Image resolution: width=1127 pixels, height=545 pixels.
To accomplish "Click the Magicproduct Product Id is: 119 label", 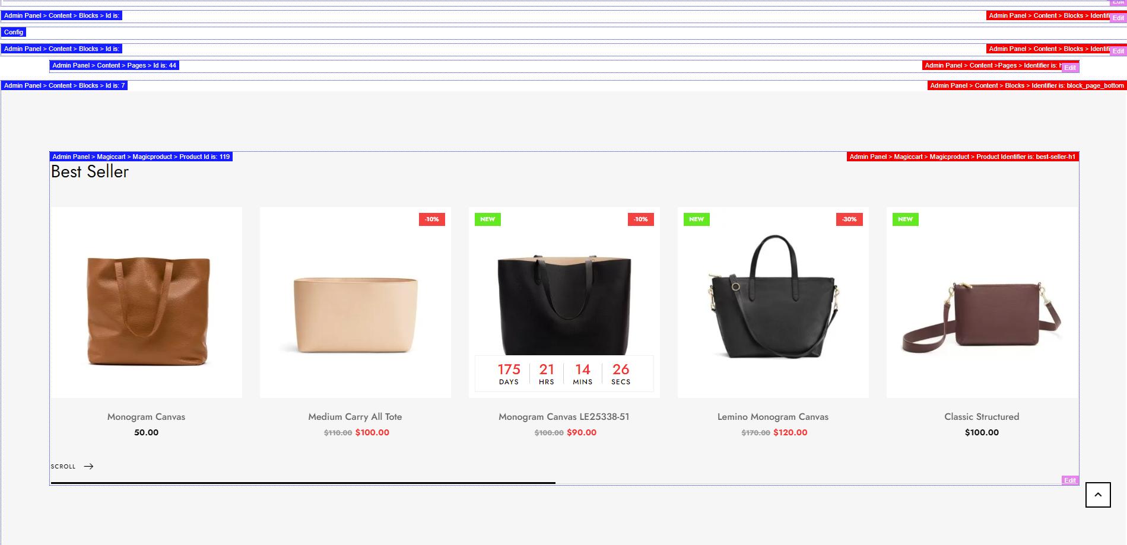I will 141,157.
